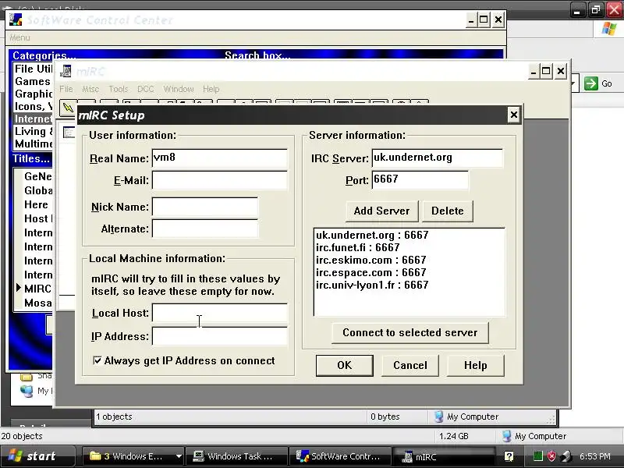The height and width of the screenshot is (468, 624).
Task: Open the Help menu in mIRC
Action: click(x=211, y=89)
